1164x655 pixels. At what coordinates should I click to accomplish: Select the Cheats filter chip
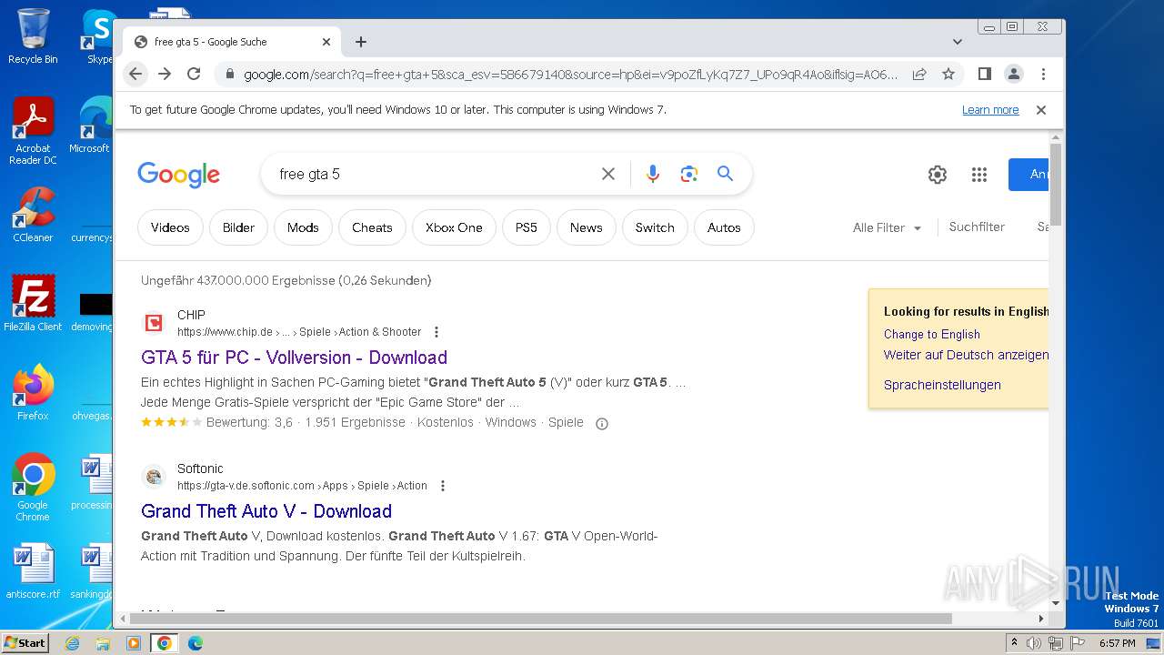[x=372, y=227]
